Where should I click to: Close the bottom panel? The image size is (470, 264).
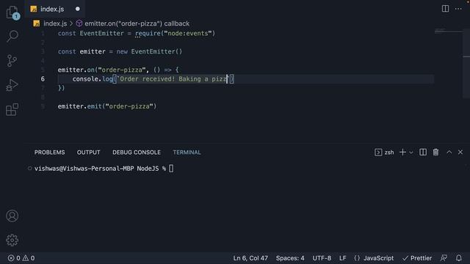click(x=460, y=152)
